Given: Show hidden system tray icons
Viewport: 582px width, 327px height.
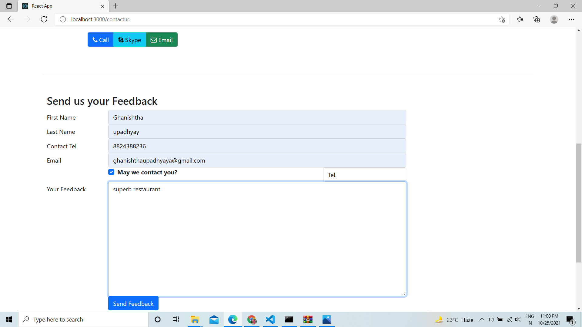Looking at the screenshot, I should [x=482, y=319].
